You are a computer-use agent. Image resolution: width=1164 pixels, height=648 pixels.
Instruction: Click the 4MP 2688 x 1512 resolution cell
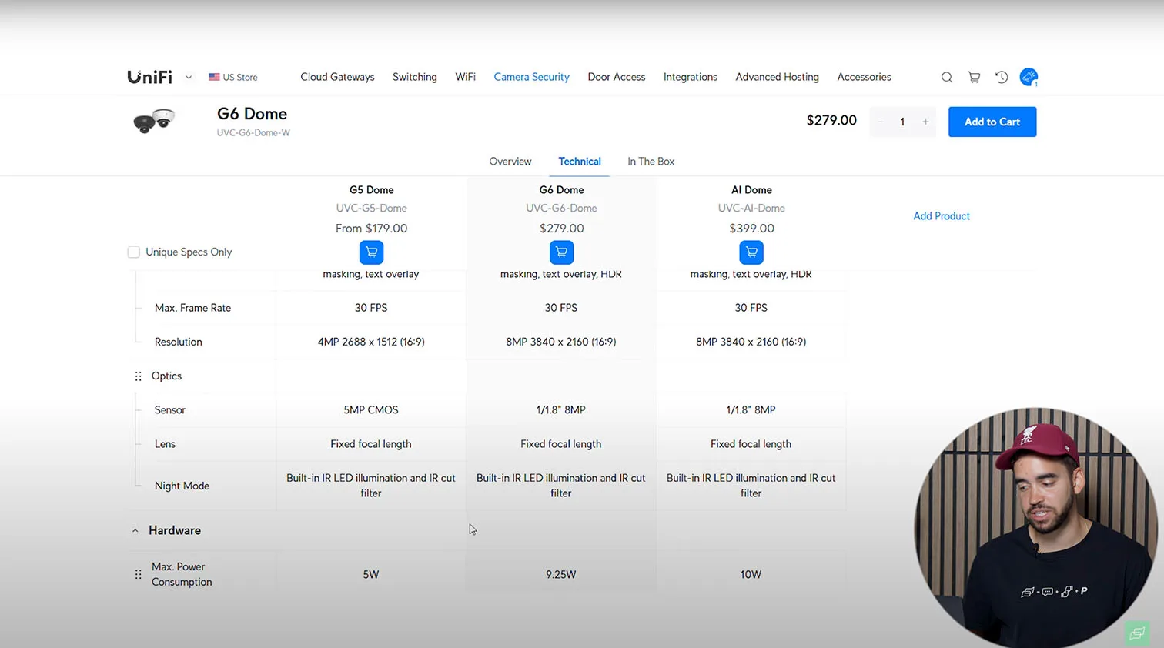click(371, 342)
